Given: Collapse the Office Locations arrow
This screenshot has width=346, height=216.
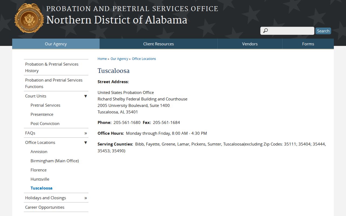Looking at the screenshot, I should (85, 143).
